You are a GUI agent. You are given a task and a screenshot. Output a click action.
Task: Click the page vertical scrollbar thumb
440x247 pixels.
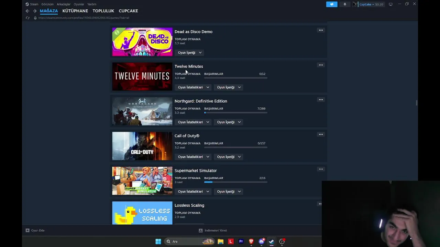coord(416,103)
